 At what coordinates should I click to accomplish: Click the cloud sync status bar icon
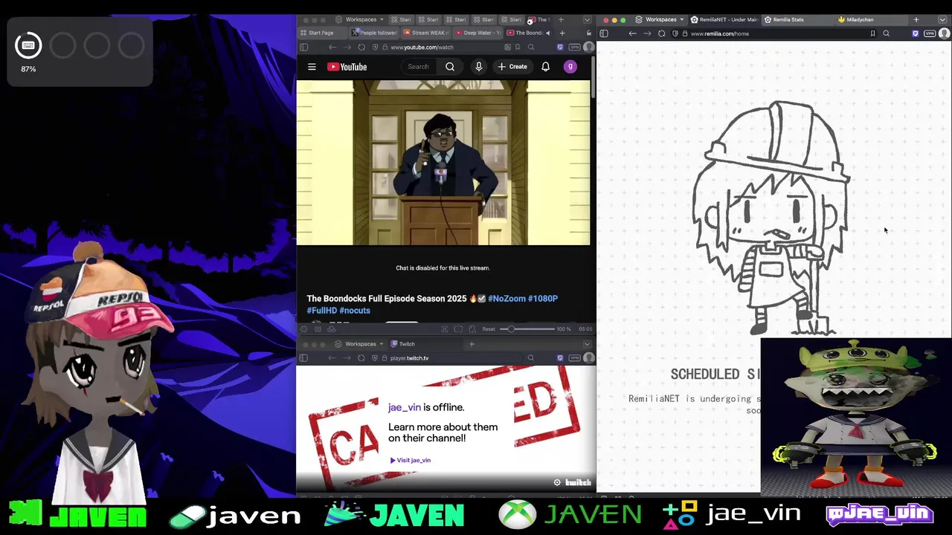pyautogui.click(x=331, y=329)
